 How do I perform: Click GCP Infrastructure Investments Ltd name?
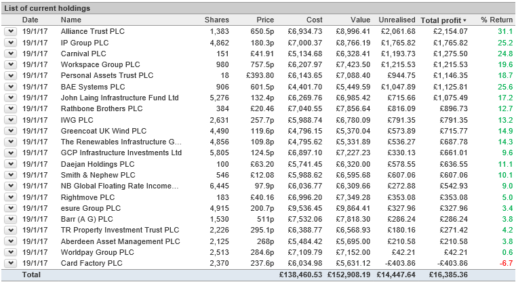coord(121,153)
